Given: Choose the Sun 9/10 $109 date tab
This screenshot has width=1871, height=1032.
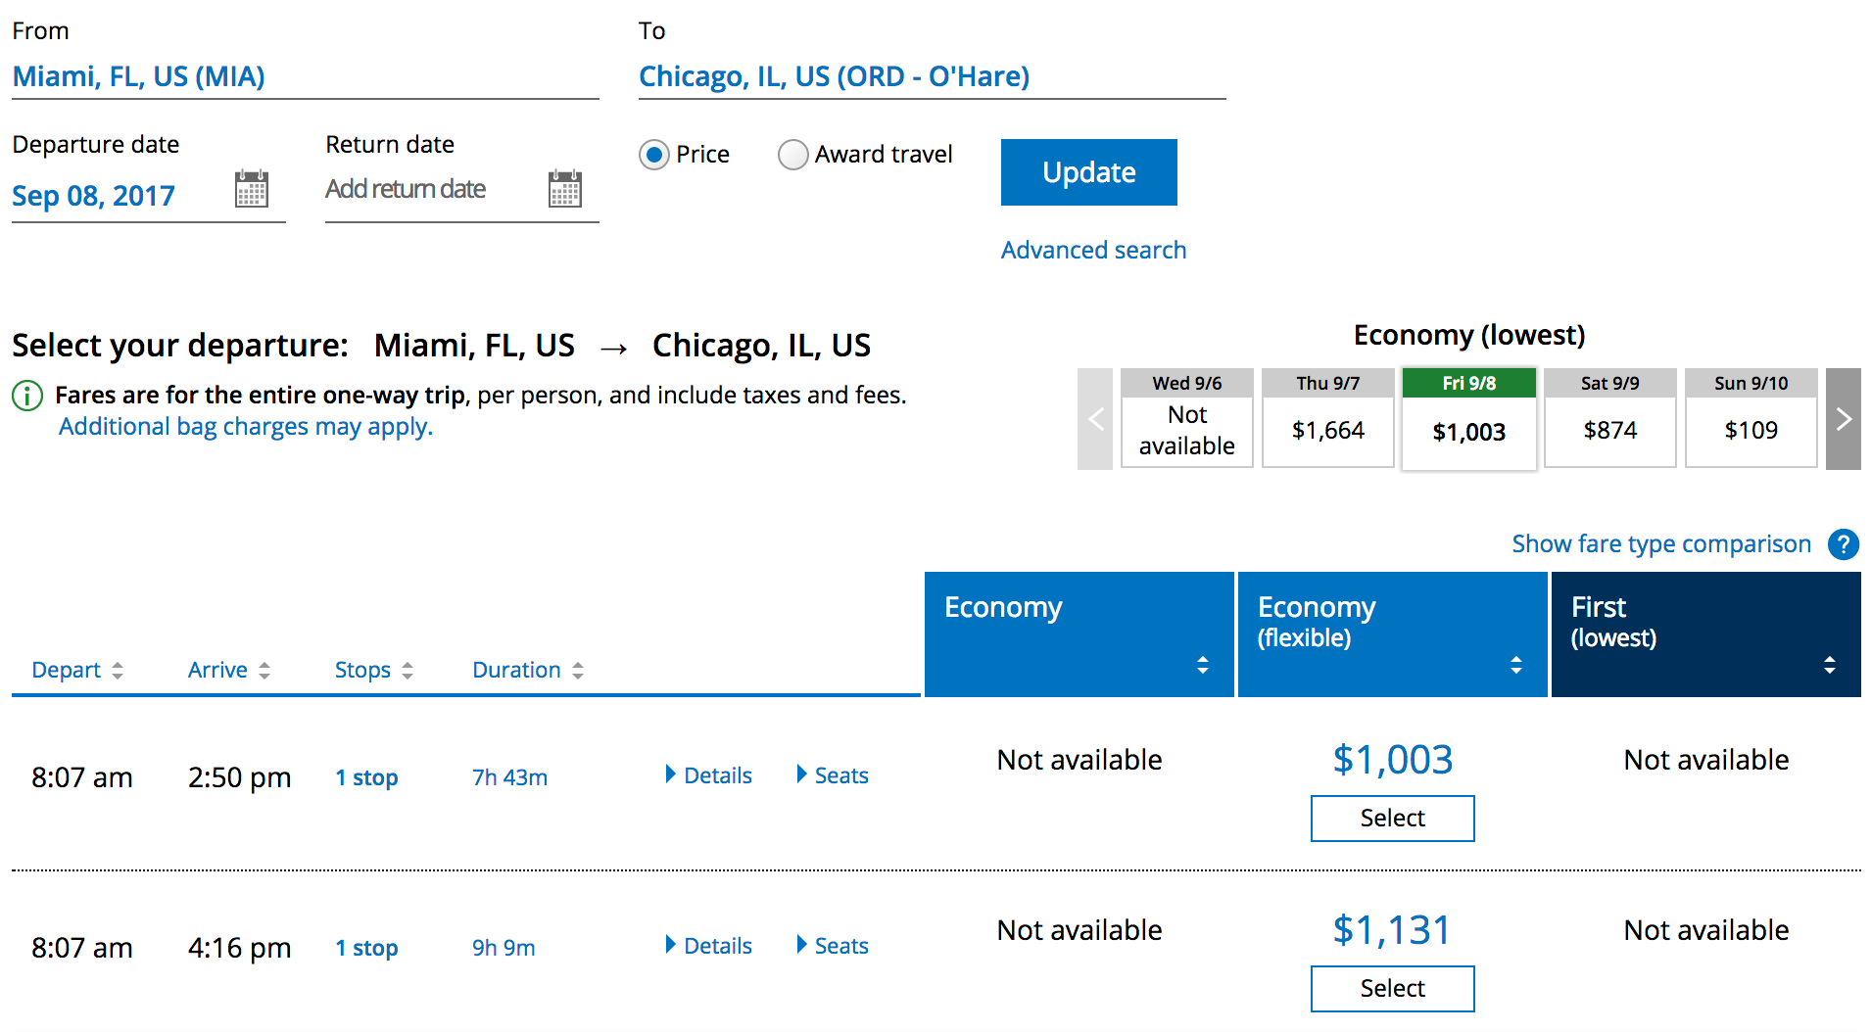Looking at the screenshot, I should pyautogui.click(x=1751, y=419).
